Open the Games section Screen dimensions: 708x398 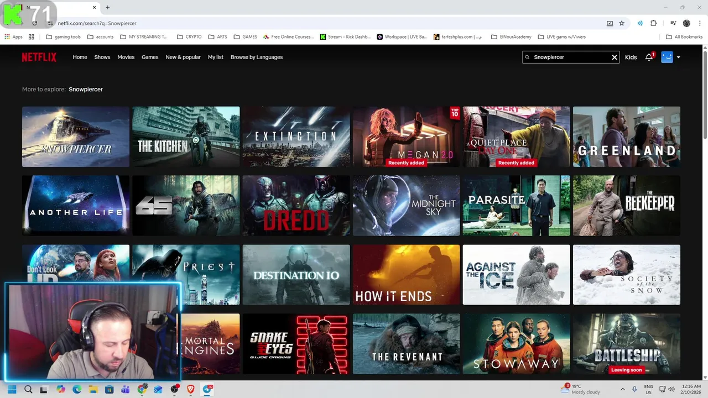[150, 57]
